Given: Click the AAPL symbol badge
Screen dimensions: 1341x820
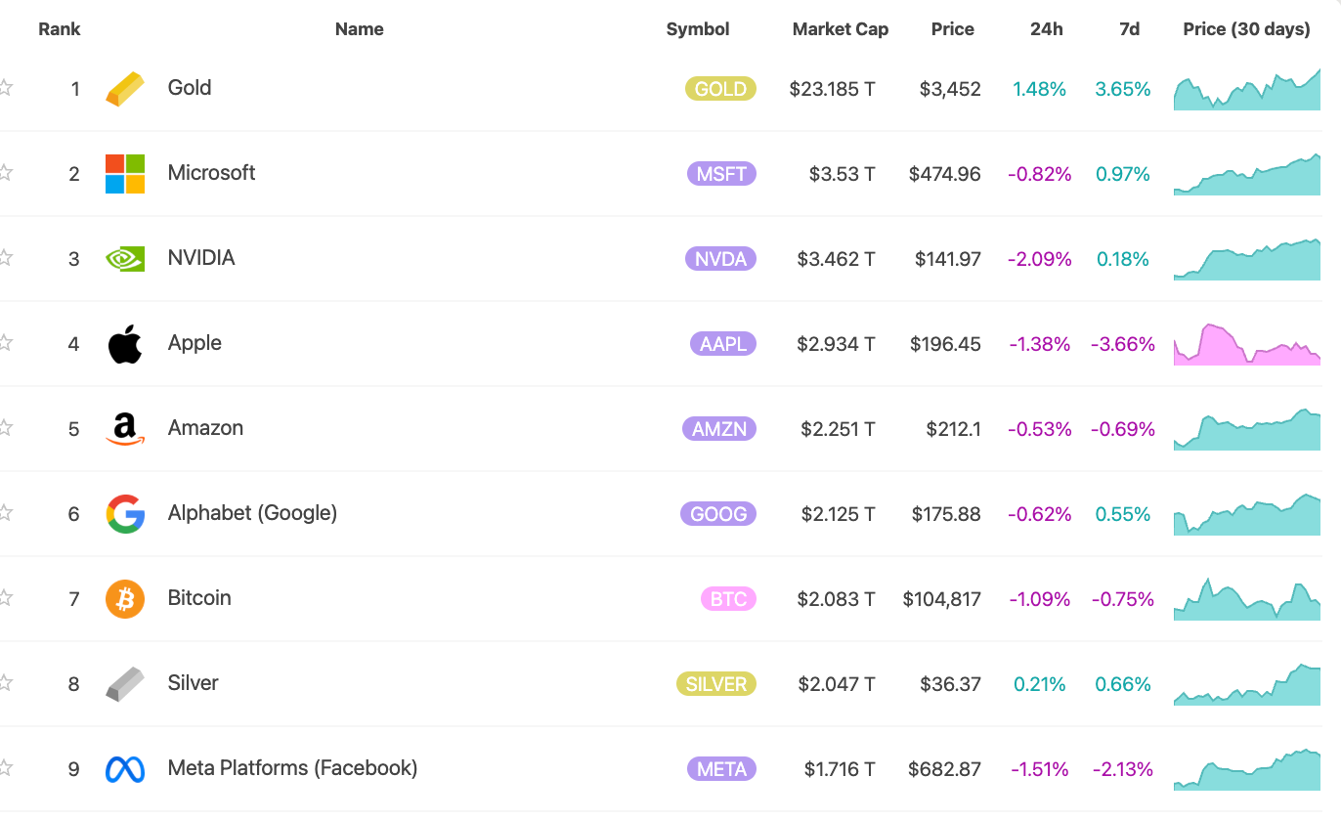Looking at the screenshot, I should [x=723, y=344].
